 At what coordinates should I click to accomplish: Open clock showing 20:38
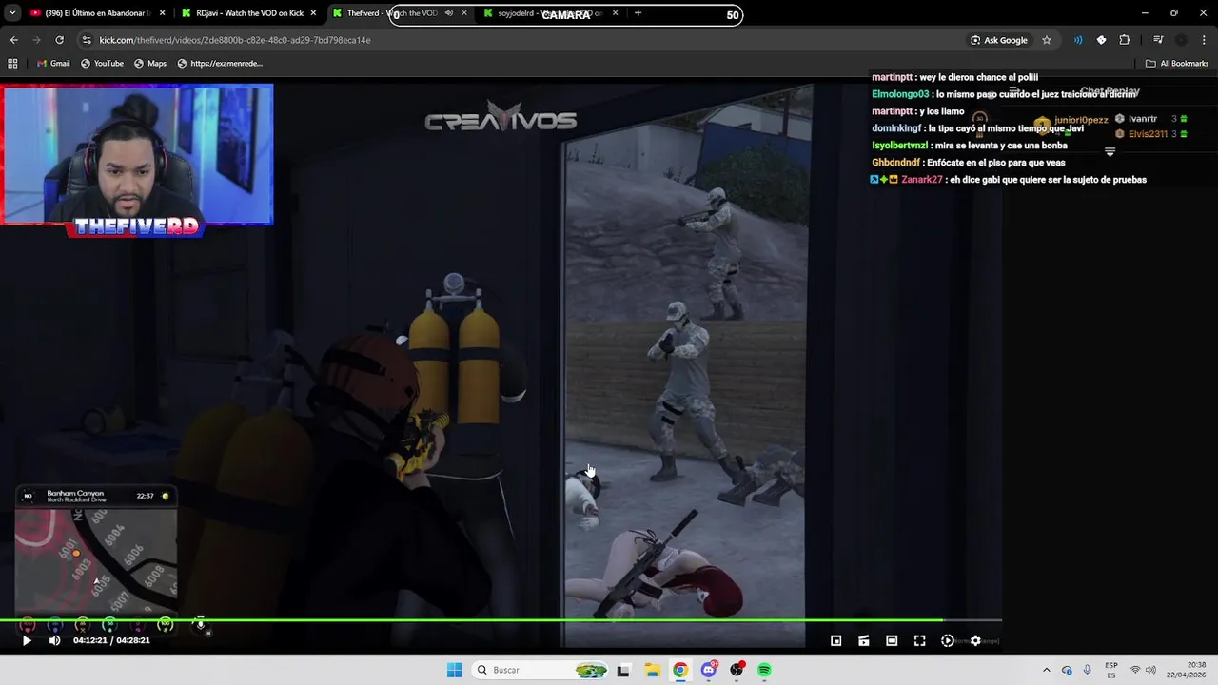click(1186, 670)
